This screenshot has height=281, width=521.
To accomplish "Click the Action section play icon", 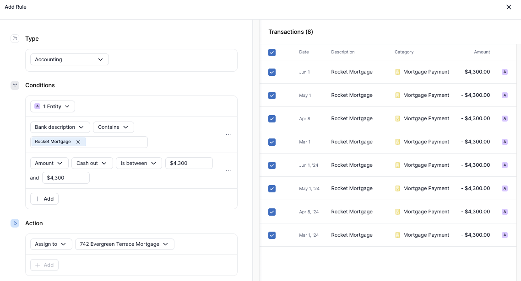I will pyautogui.click(x=15, y=223).
